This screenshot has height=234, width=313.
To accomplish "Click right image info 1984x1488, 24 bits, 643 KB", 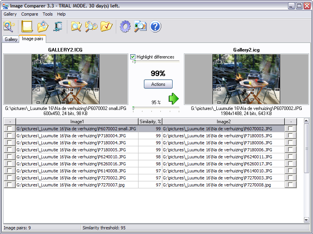I will (x=246, y=113).
